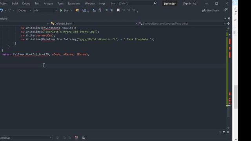Viewport: 251px width, 141px height.
Task: Toggle bookmark on current line
Action: (x=118, y=10)
